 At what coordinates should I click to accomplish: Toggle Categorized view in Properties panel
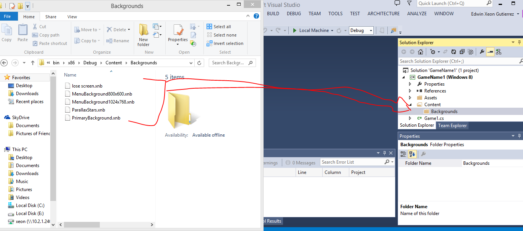coord(403,154)
